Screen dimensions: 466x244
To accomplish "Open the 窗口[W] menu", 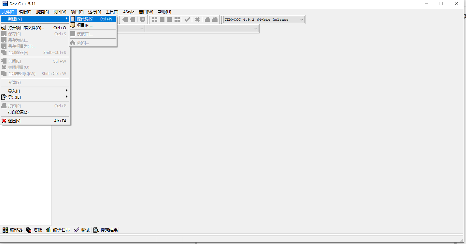I will pos(146,12).
